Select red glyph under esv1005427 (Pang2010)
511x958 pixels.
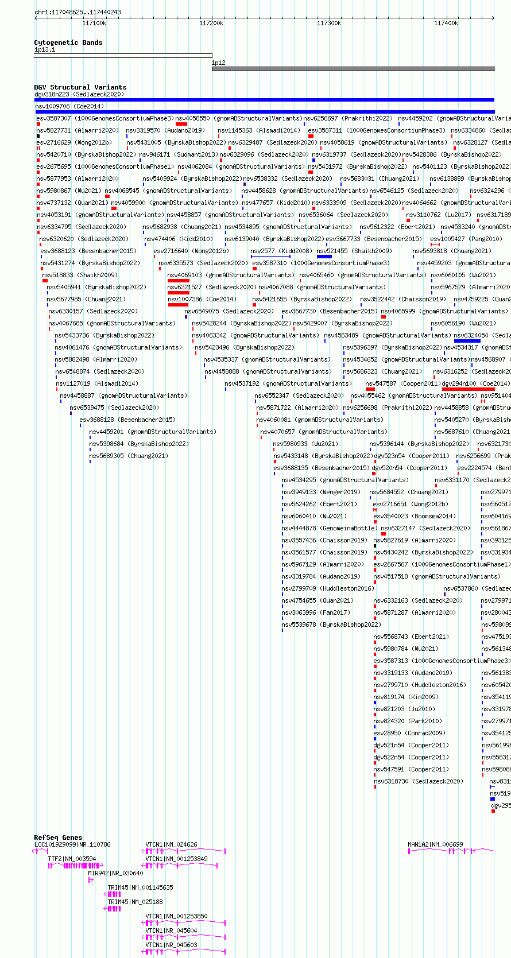435,245
